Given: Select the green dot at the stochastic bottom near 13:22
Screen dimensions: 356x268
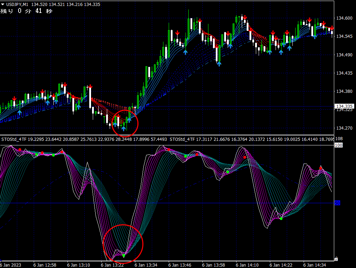Looking at the screenshot, I should (124, 255).
